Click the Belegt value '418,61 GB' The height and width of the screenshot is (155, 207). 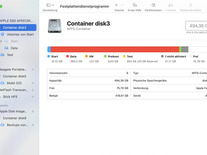pos(122,96)
